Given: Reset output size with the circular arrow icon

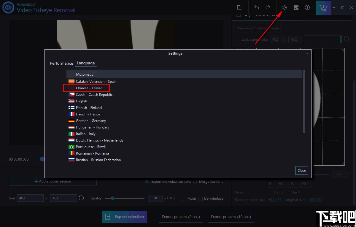Looking at the screenshot, I should pyautogui.click(x=81, y=198).
